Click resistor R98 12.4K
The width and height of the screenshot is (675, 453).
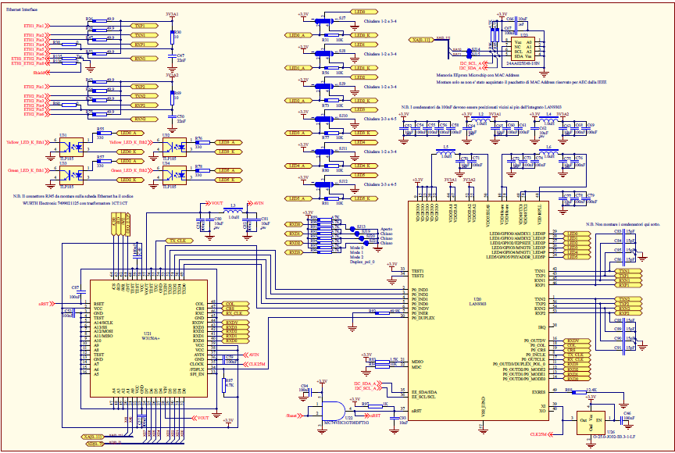coord(580,392)
